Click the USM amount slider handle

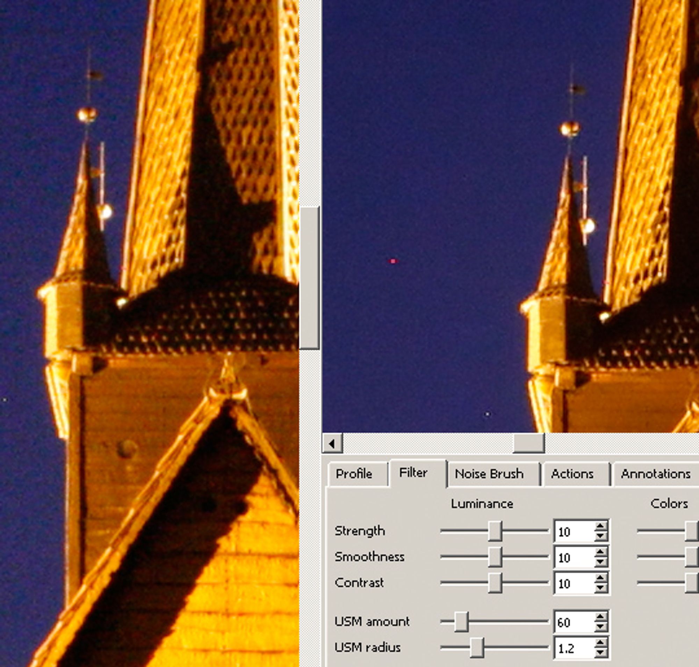point(461,622)
